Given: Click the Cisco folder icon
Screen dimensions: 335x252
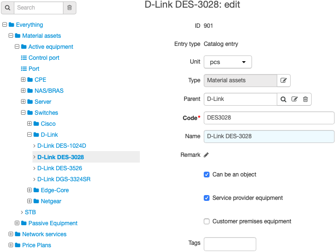Looking at the screenshot, I should click(x=36, y=123).
